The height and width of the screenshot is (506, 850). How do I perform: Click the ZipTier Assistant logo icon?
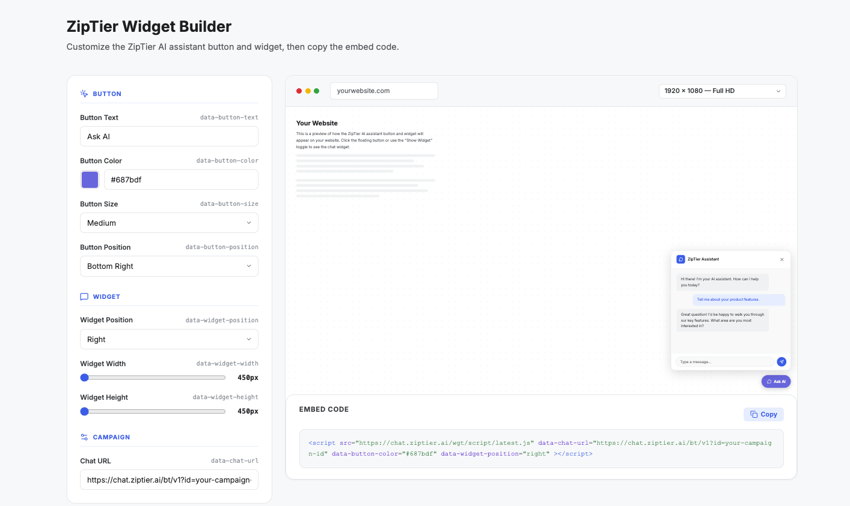click(x=680, y=259)
